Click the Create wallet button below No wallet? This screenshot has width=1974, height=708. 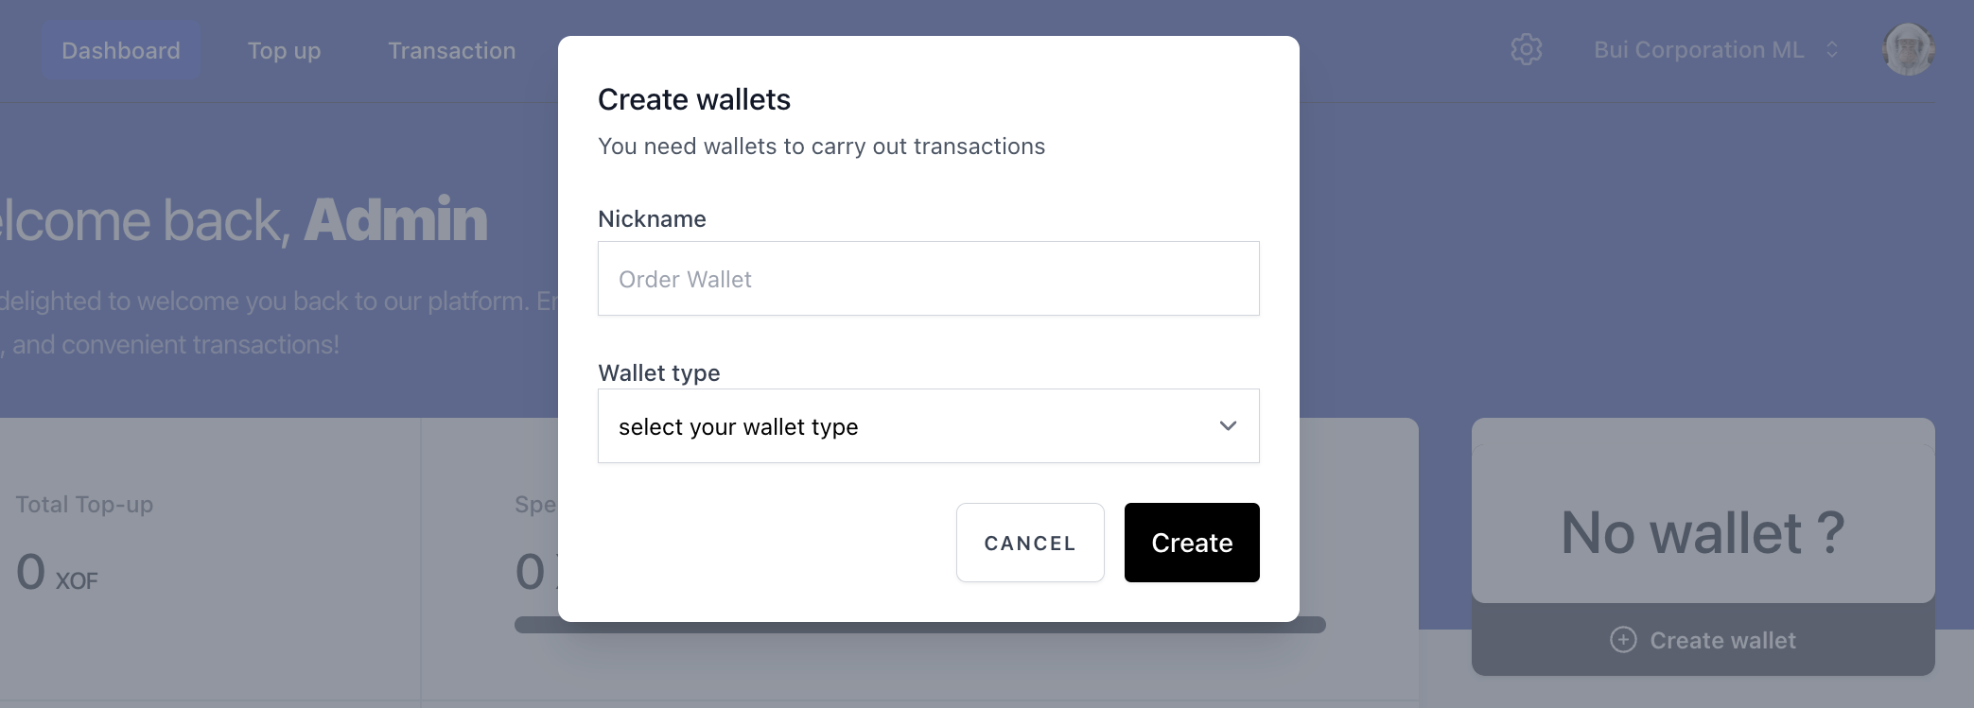[1703, 640]
